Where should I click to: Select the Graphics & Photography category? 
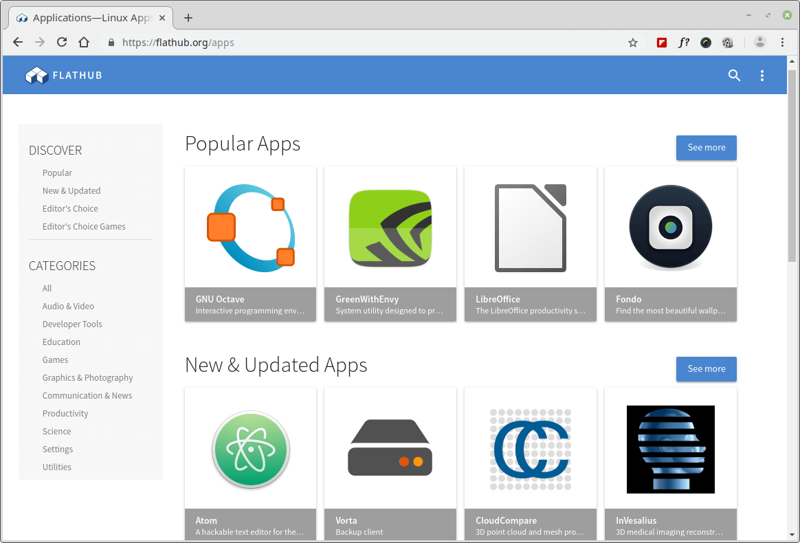point(87,377)
